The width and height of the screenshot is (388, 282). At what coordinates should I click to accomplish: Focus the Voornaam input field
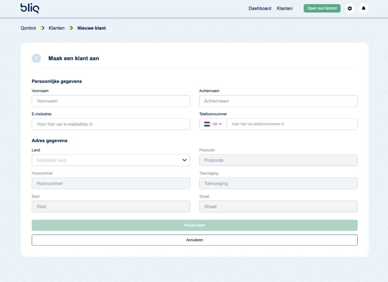(x=111, y=101)
